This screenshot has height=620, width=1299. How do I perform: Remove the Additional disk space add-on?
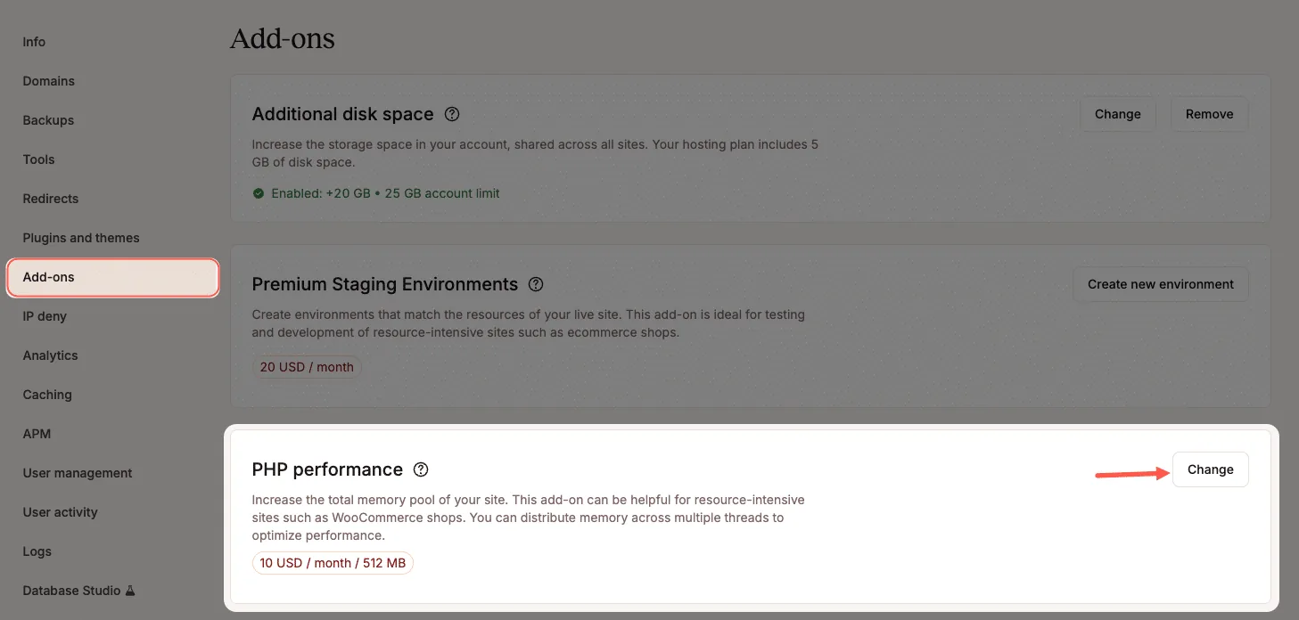coord(1208,114)
